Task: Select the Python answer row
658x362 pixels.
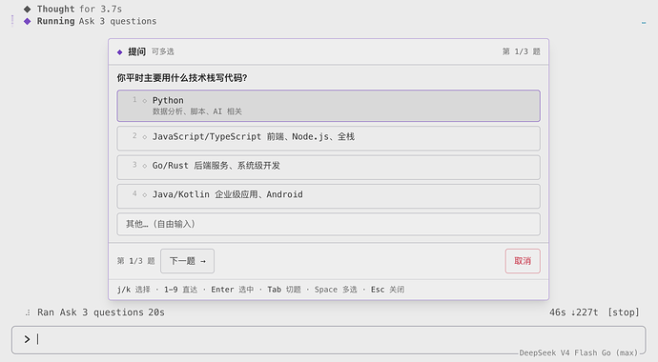Action: [329, 106]
